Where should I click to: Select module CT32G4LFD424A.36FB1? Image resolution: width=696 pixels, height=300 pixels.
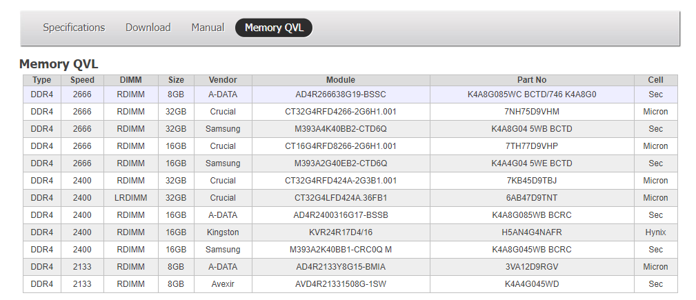341,198
